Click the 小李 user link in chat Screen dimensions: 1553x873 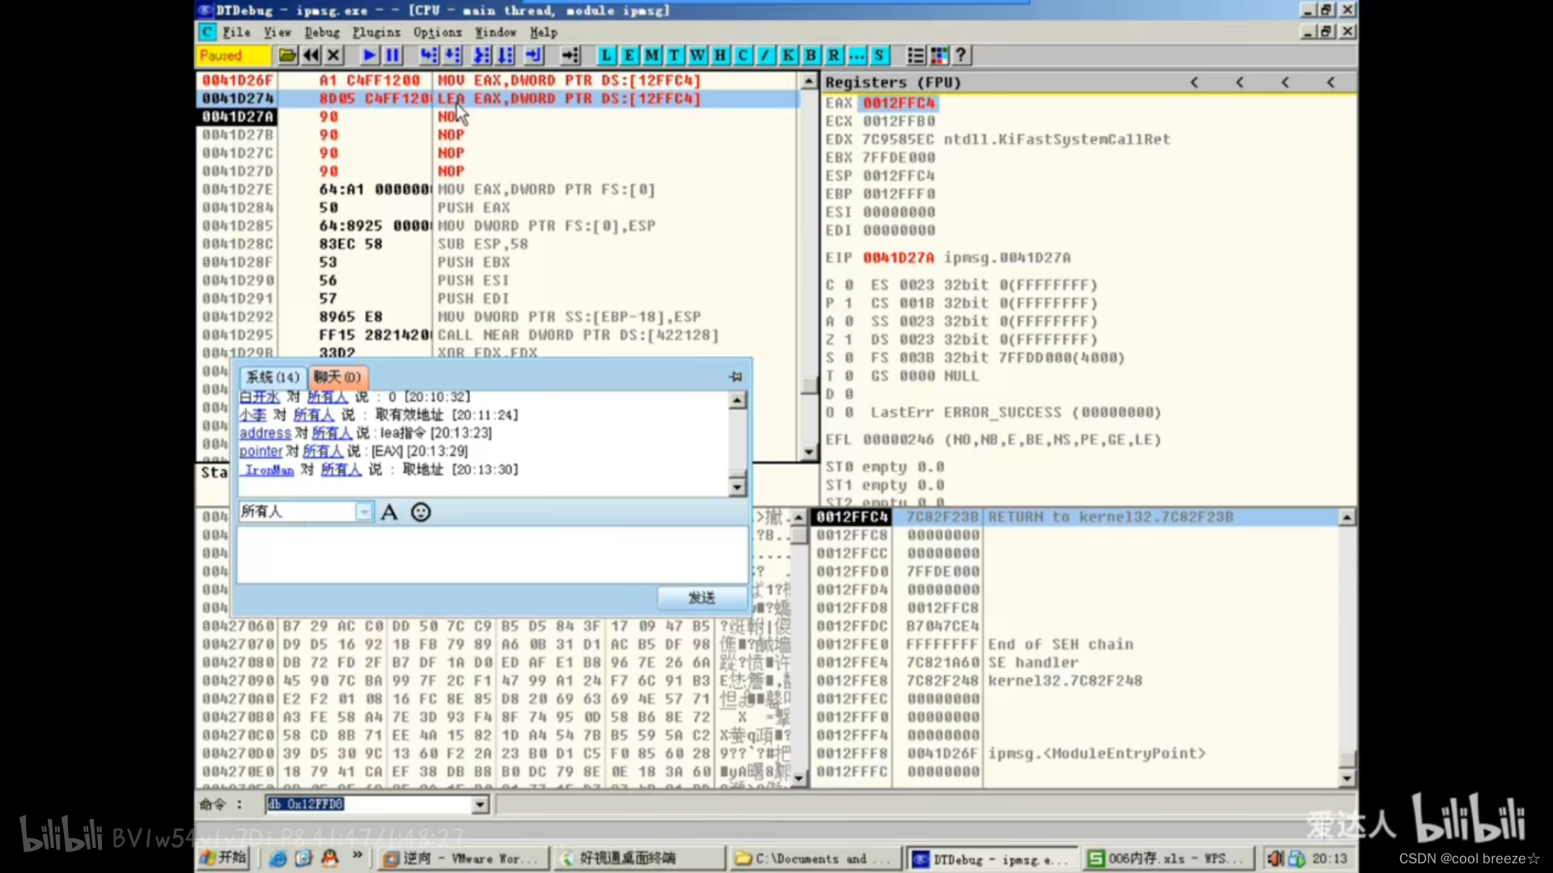coord(252,415)
